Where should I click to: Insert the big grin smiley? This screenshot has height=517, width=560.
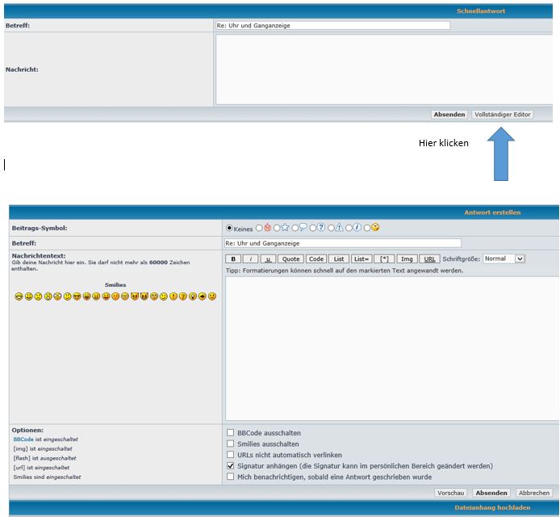[19, 296]
